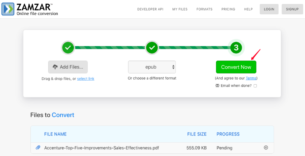The height and width of the screenshot is (156, 305).
Task: Enable the Email when done checkbox
Action: point(255,86)
